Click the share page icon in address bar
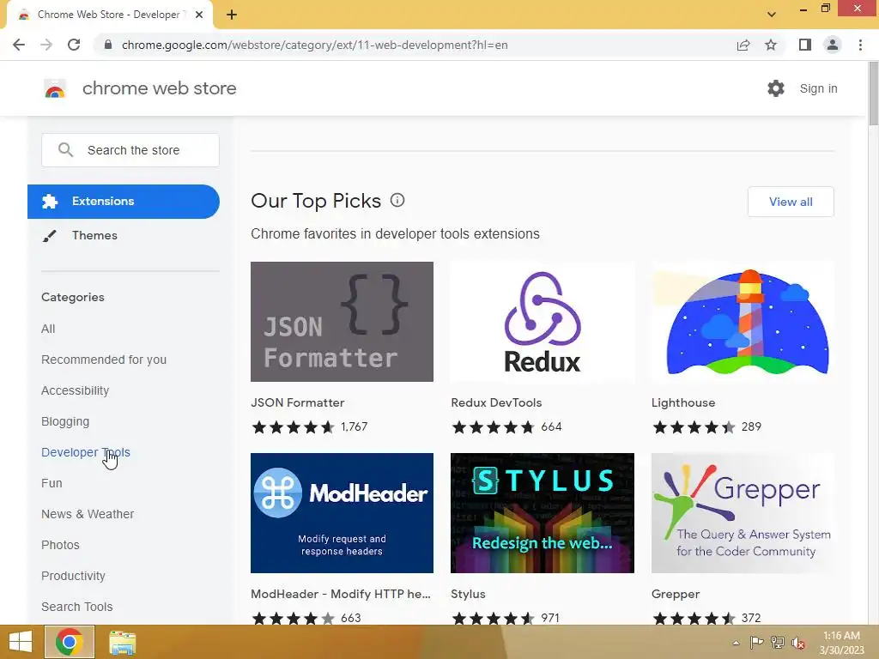Screen dimensions: 879x659 [743, 45]
